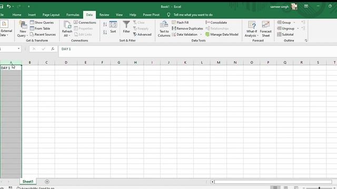This screenshot has width=337, height=189.
Task: Open the Home ribbon tab
Action: pyautogui.click(x=17, y=15)
